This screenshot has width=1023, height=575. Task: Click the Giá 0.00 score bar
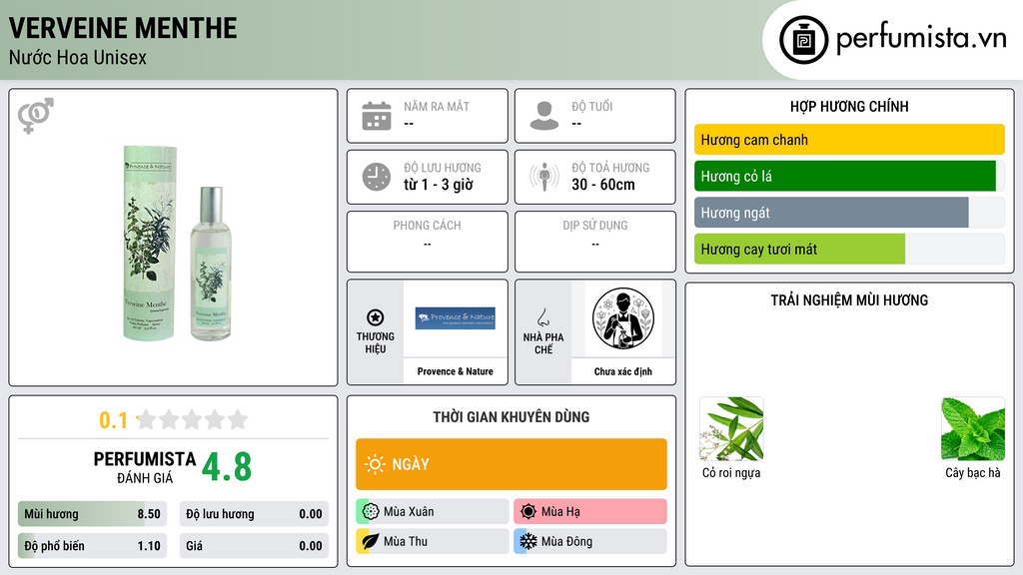[254, 546]
